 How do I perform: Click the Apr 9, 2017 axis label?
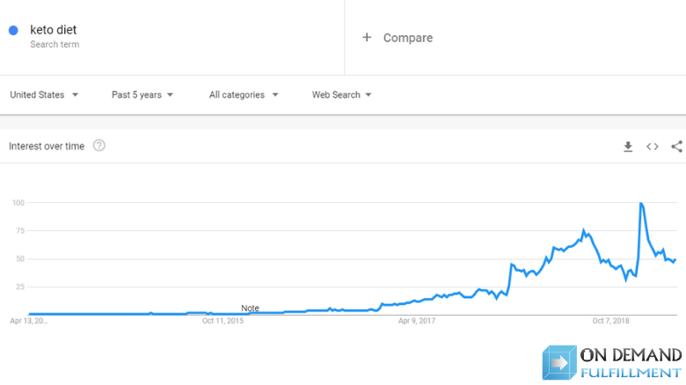click(417, 321)
